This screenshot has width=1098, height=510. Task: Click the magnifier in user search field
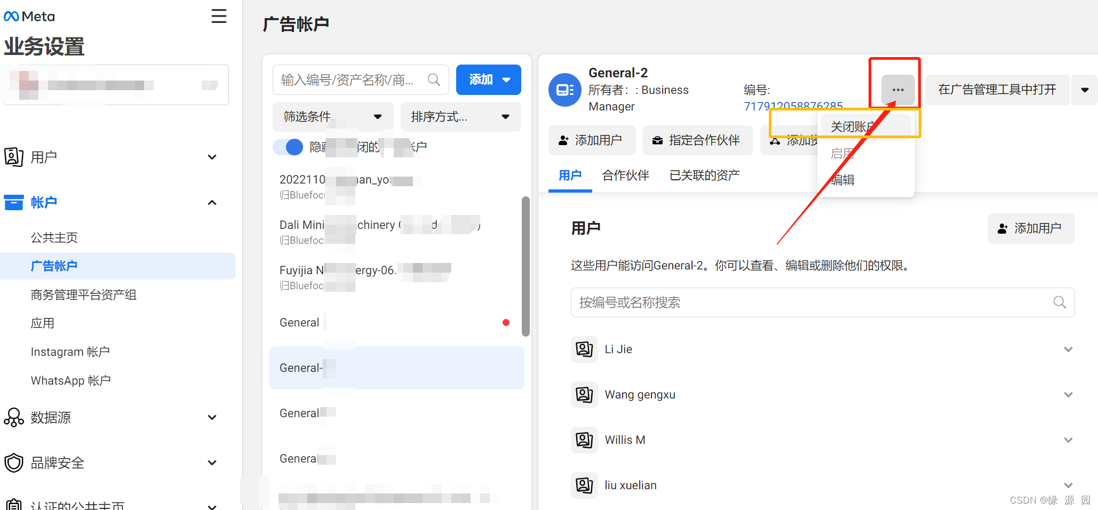(x=1060, y=302)
